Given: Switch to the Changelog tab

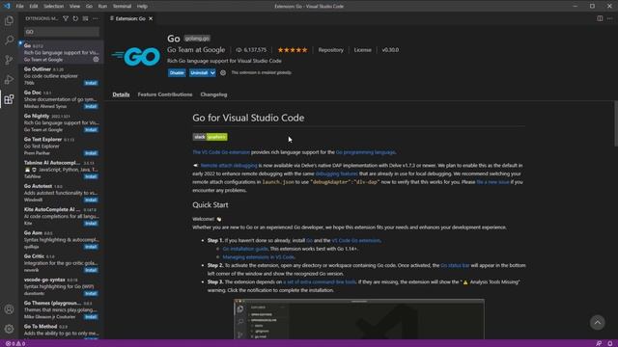Looking at the screenshot, I should (x=213, y=94).
